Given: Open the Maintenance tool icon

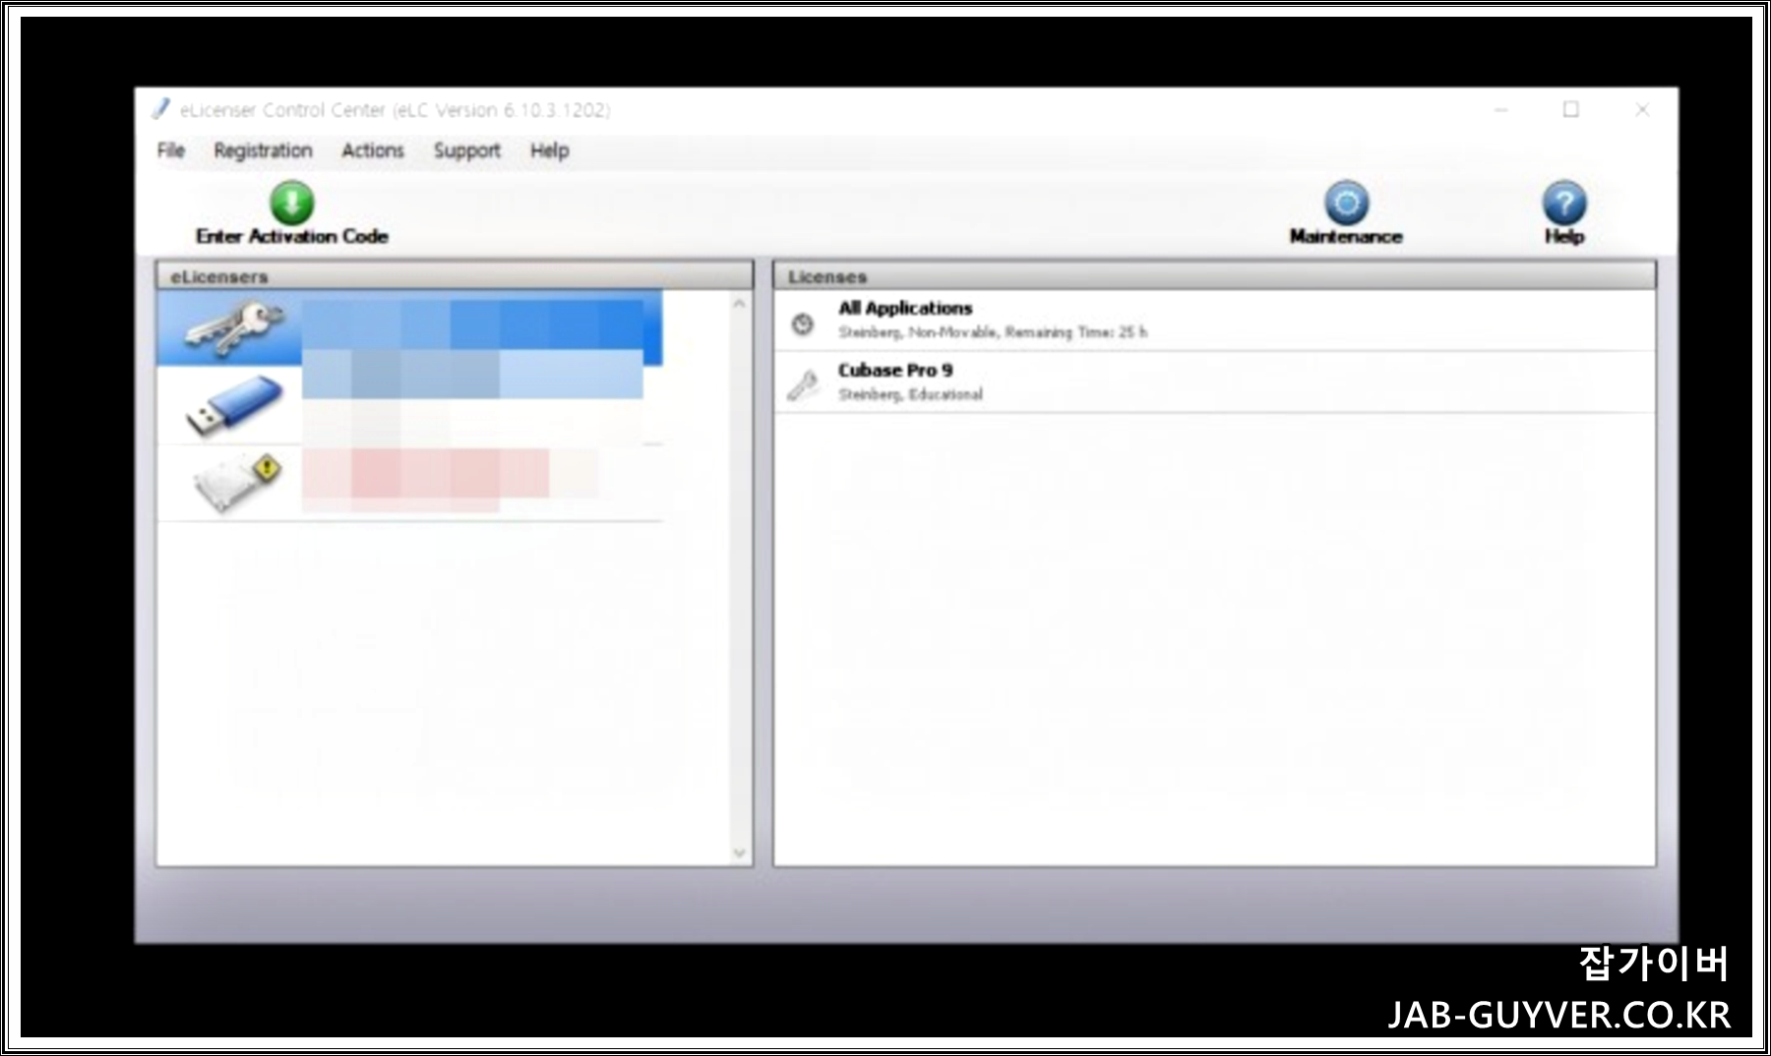Looking at the screenshot, I should click(x=1346, y=203).
